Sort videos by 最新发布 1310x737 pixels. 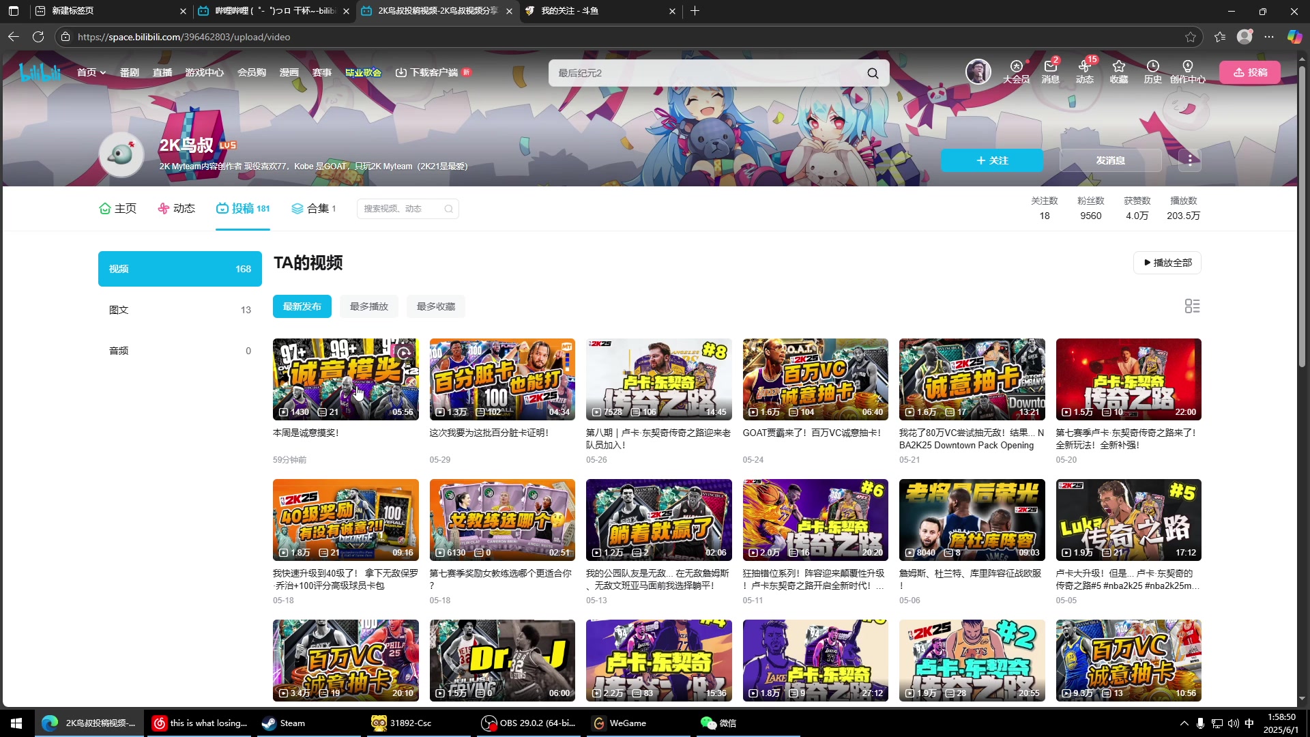point(302,306)
